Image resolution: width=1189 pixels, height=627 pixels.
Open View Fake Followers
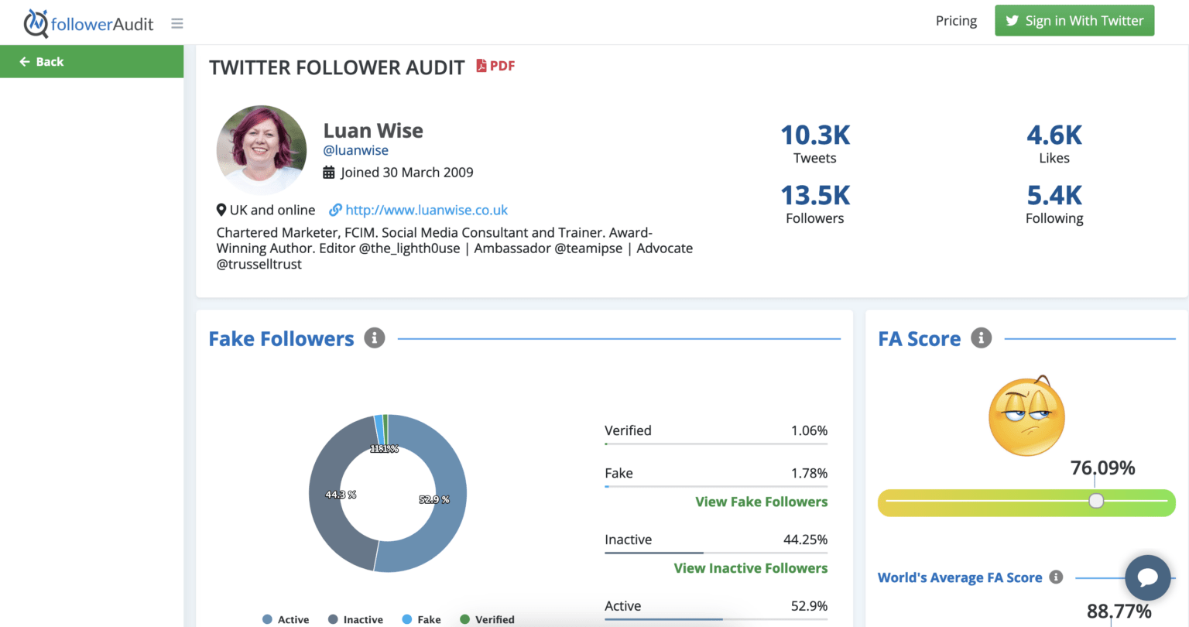click(761, 502)
